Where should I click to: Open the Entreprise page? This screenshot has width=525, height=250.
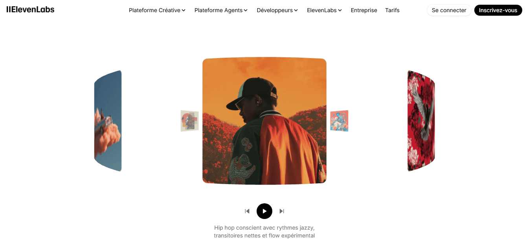pyautogui.click(x=364, y=10)
